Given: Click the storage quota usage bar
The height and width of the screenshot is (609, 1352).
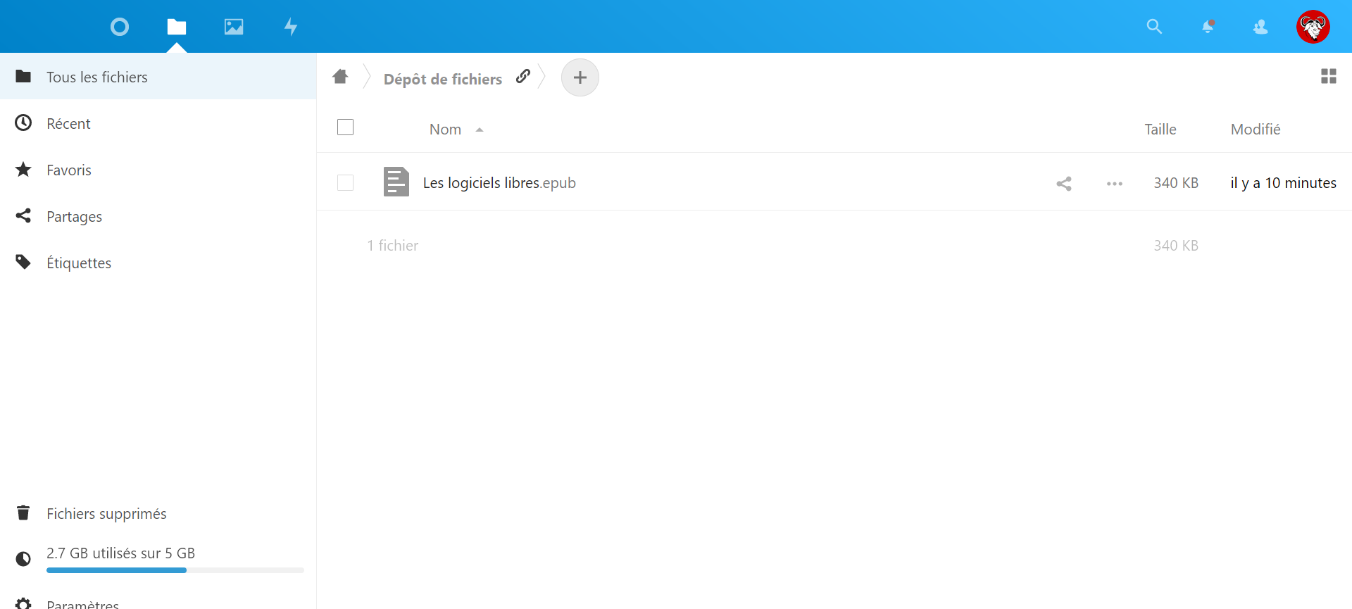Looking at the screenshot, I should click(175, 570).
